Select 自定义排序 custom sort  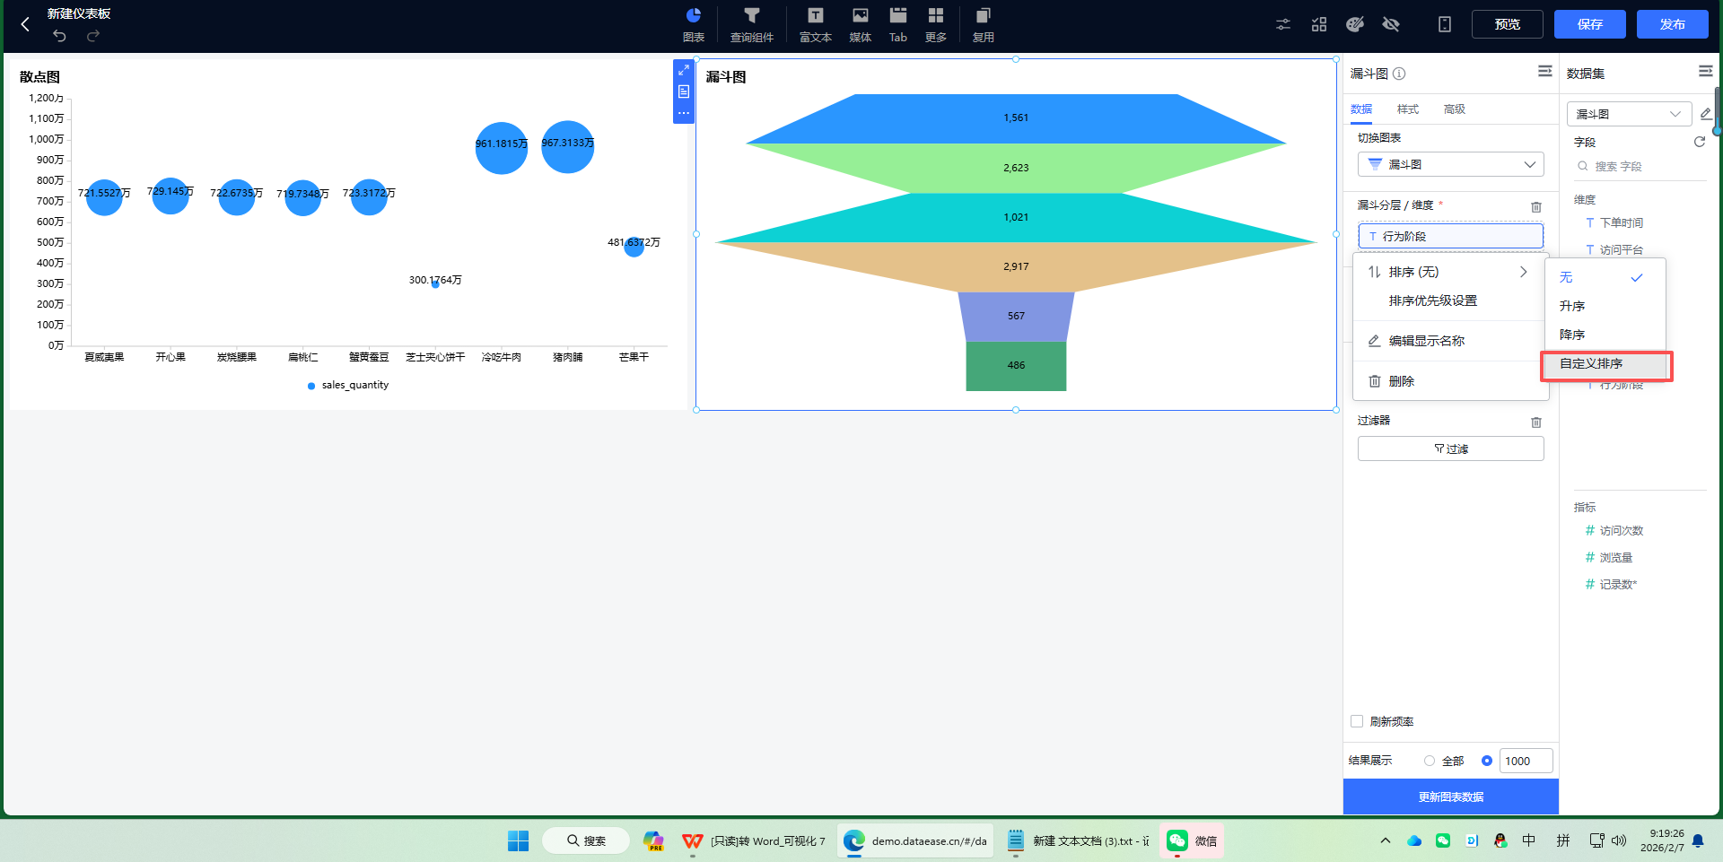point(1605,363)
